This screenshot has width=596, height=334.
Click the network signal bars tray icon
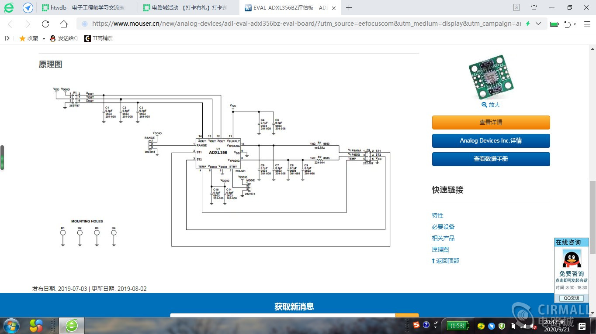point(523,326)
